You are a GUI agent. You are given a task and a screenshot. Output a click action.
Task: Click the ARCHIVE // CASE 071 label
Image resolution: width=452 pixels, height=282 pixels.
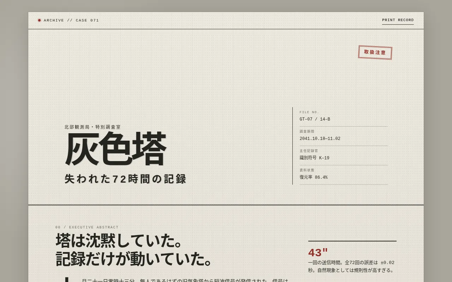coord(71,20)
